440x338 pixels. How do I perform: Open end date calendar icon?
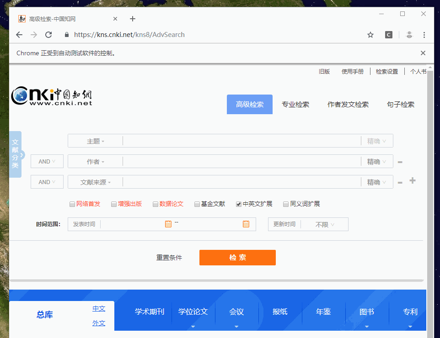[x=246, y=224]
